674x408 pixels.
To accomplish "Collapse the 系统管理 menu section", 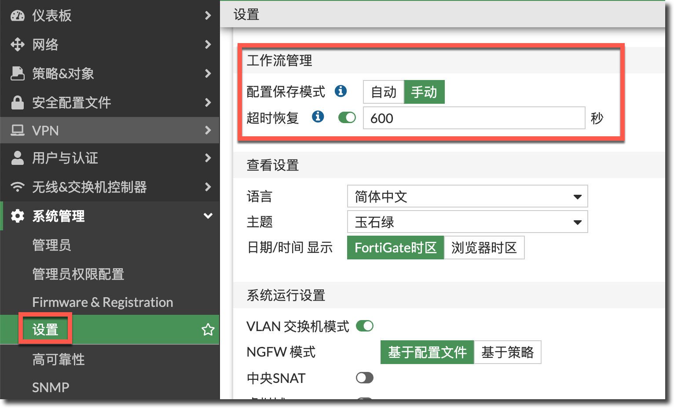I will click(x=208, y=216).
